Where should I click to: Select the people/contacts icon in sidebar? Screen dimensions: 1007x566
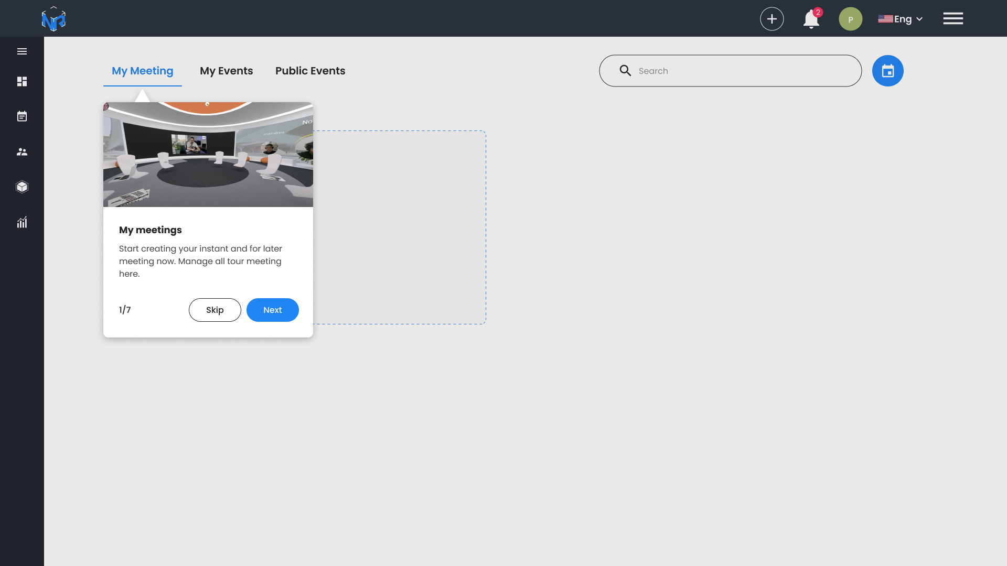point(22,151)
